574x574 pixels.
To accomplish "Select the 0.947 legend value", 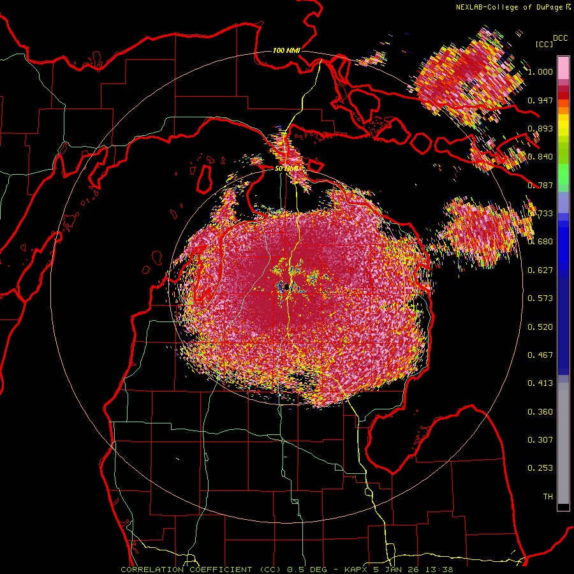I will point(540,100).
